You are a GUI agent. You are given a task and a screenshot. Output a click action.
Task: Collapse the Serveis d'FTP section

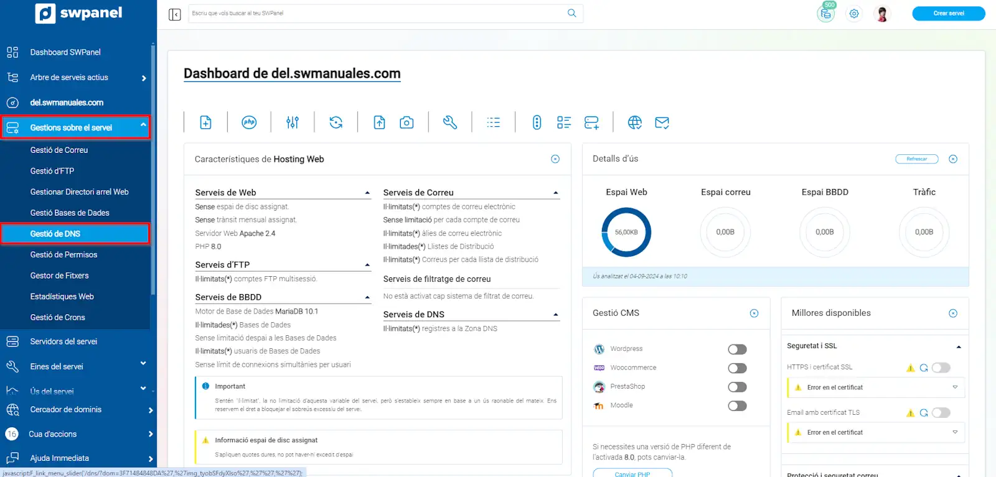tap(367, 265)
